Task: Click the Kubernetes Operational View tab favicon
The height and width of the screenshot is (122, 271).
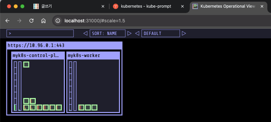Action: [195, 6]
